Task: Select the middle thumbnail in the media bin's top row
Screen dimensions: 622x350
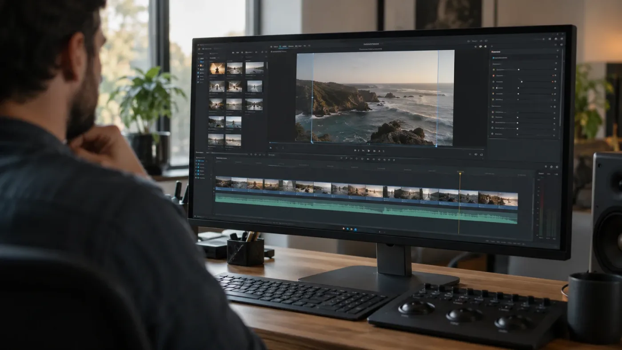Action: click(235, 68)
